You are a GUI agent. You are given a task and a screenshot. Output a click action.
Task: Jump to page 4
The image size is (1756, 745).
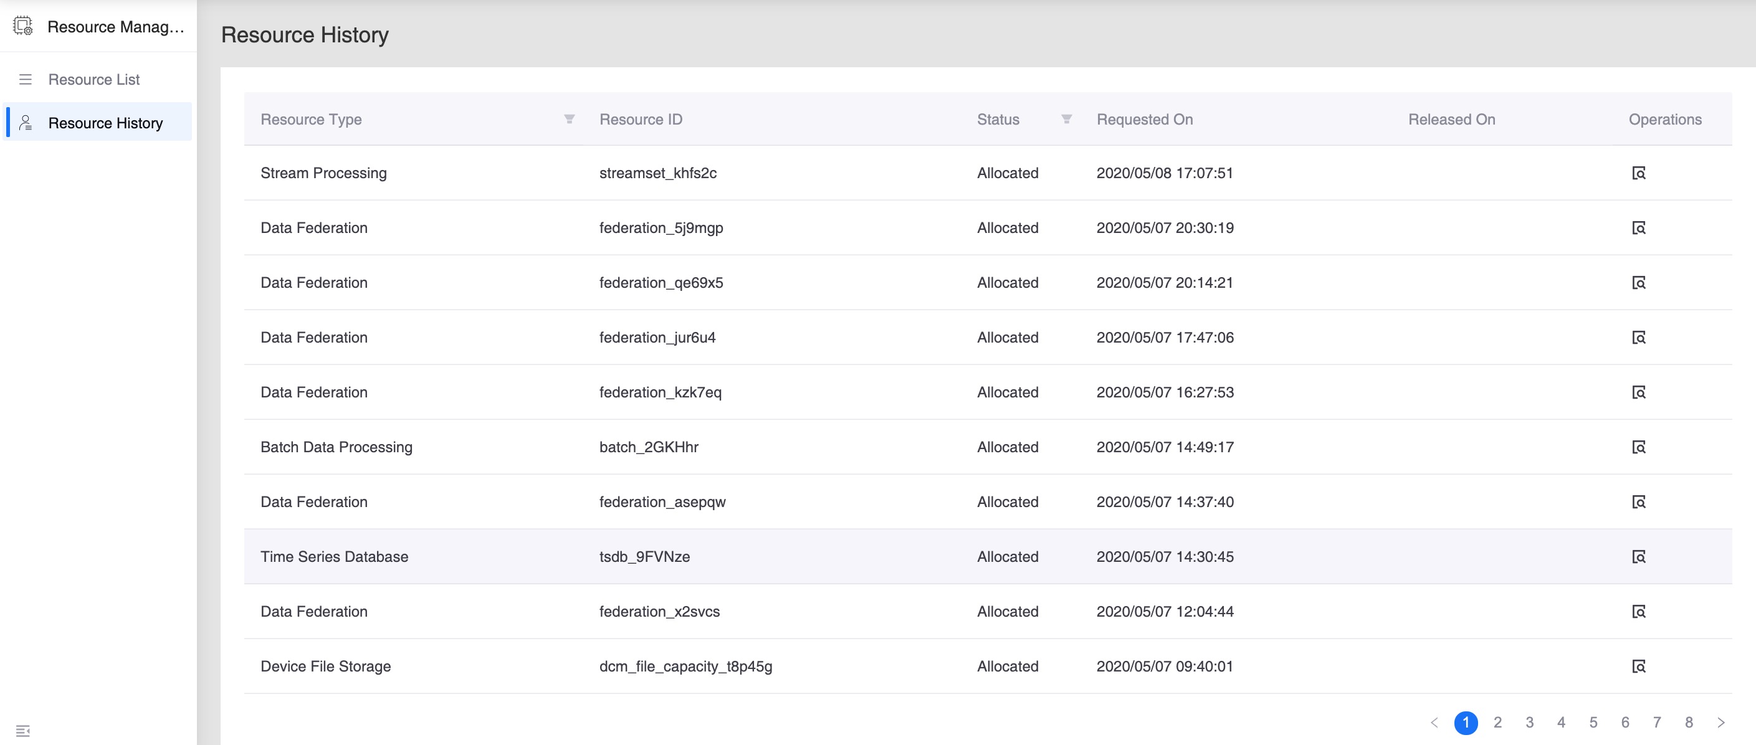(1561, 723)
